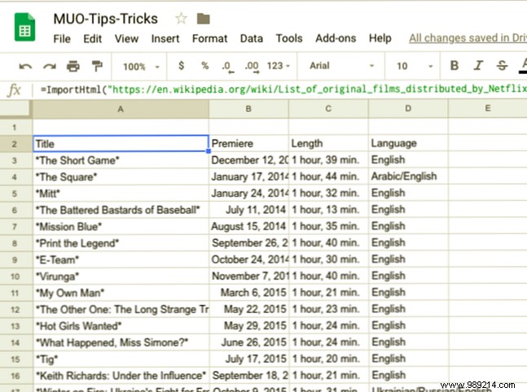Image resolution: width=527 pixels, height=392 pixels.
Task: Click the All changes saved in Drive link
Action: pyautogui.click(x=468, y=38)
